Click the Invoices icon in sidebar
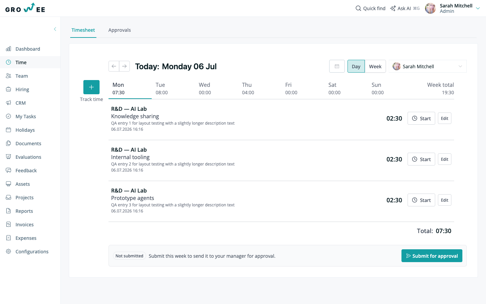486x304 pixels. pos(8,224)
